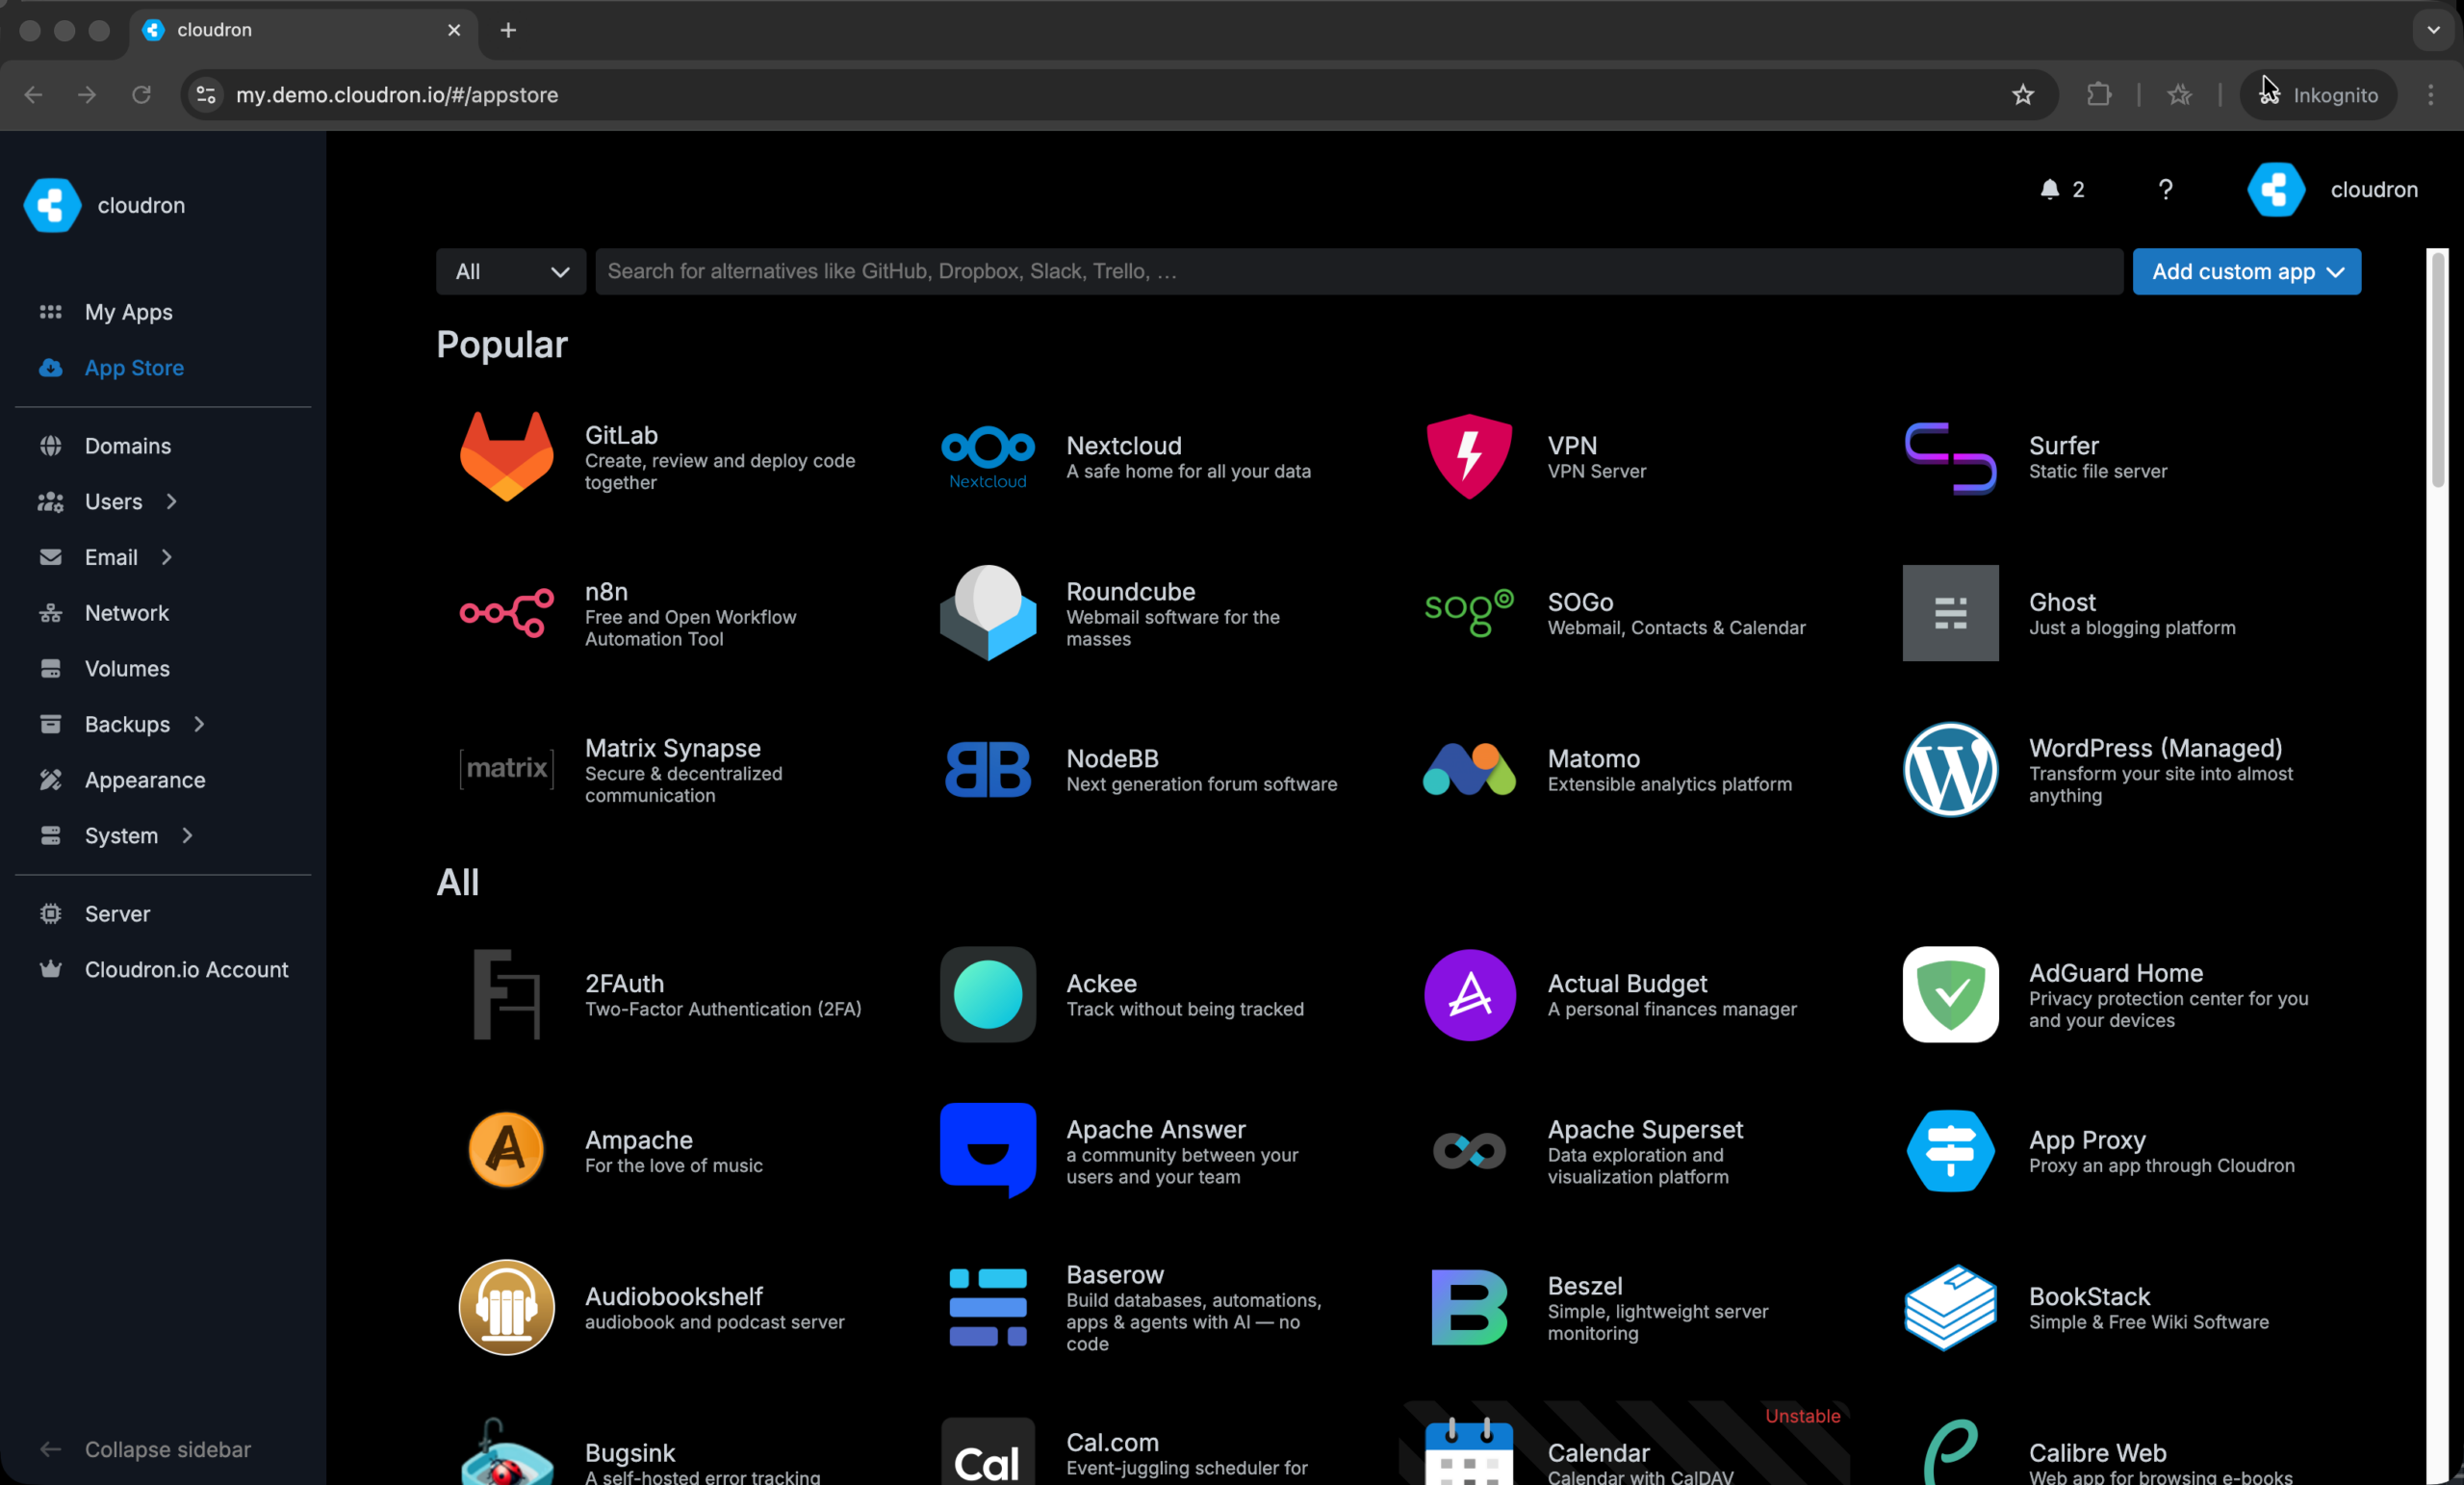Reload the page in browser
Screen dimensions: 2464x1485
pos(141,95)
